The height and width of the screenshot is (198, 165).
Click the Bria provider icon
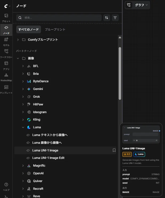[x=29, y=74]
